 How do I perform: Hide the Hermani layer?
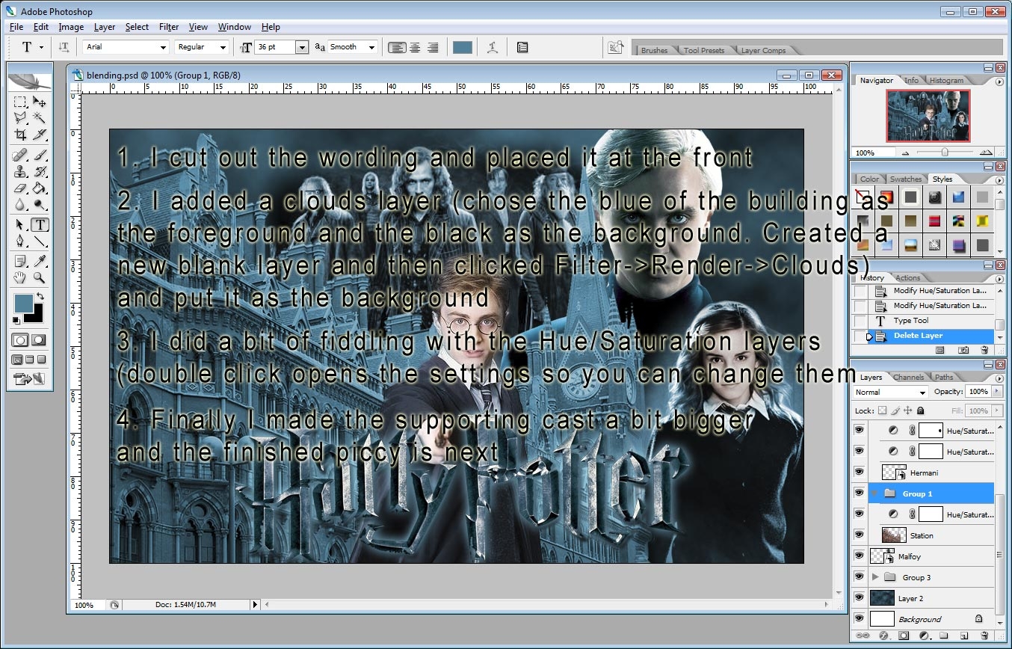click(859, 473)
